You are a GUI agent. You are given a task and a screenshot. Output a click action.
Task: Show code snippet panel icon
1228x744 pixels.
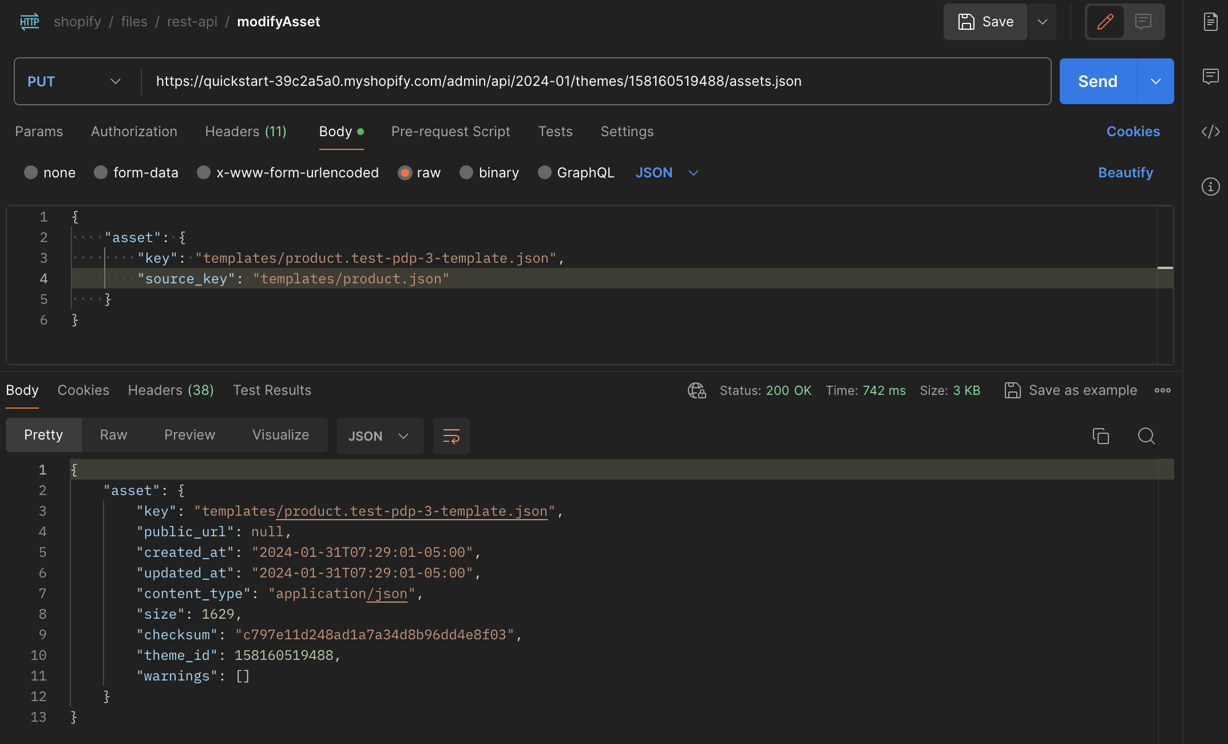pos(1210,132)
